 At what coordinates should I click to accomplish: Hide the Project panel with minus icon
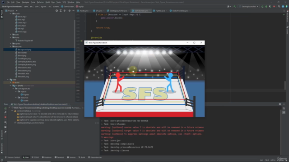[73, 11]
